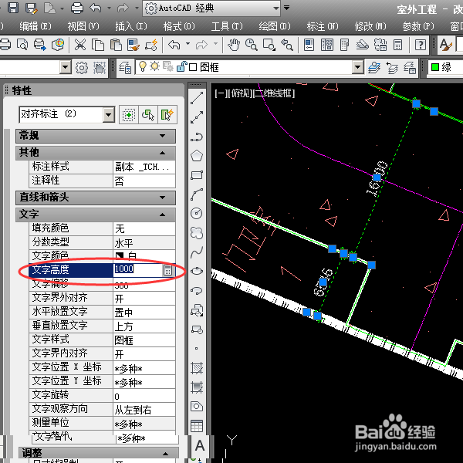Select the Hatch tool
The image size is (463, 463).
pos(197,367)
